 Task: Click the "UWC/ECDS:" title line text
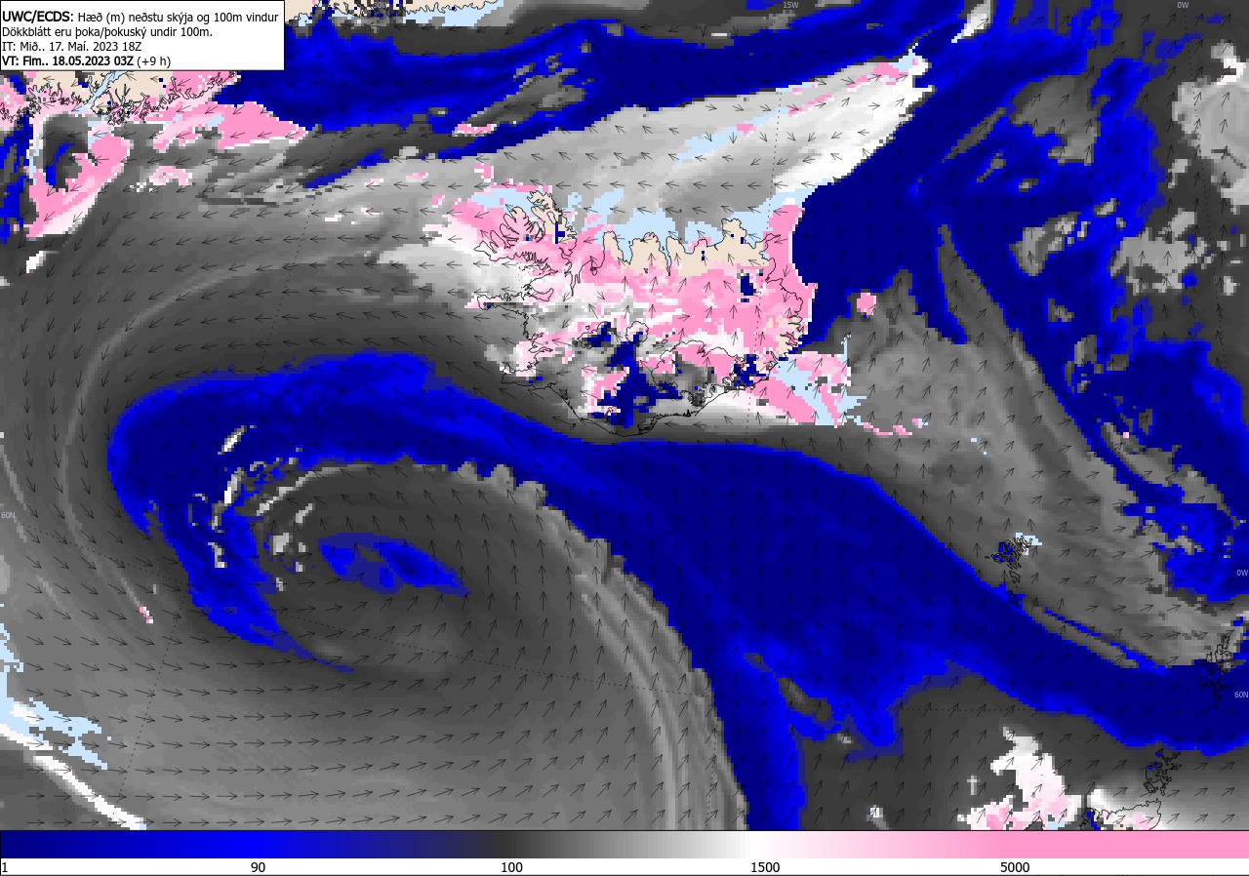point(141,17)
